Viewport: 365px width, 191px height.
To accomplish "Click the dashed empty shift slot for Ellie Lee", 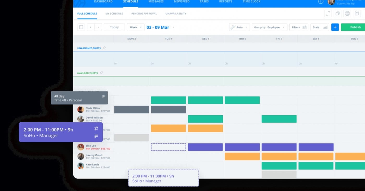I will pos(168,147).
